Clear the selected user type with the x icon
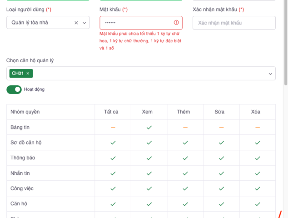Image resolution: width=288 pixels, height=218 pixels. coord(76,23)
